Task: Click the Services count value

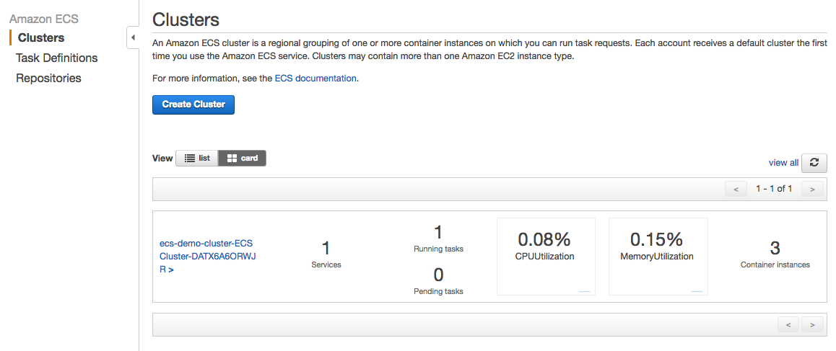Action: (326, 248)
